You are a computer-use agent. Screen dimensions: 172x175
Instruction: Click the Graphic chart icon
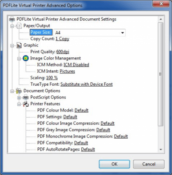[x=19, y=45]
